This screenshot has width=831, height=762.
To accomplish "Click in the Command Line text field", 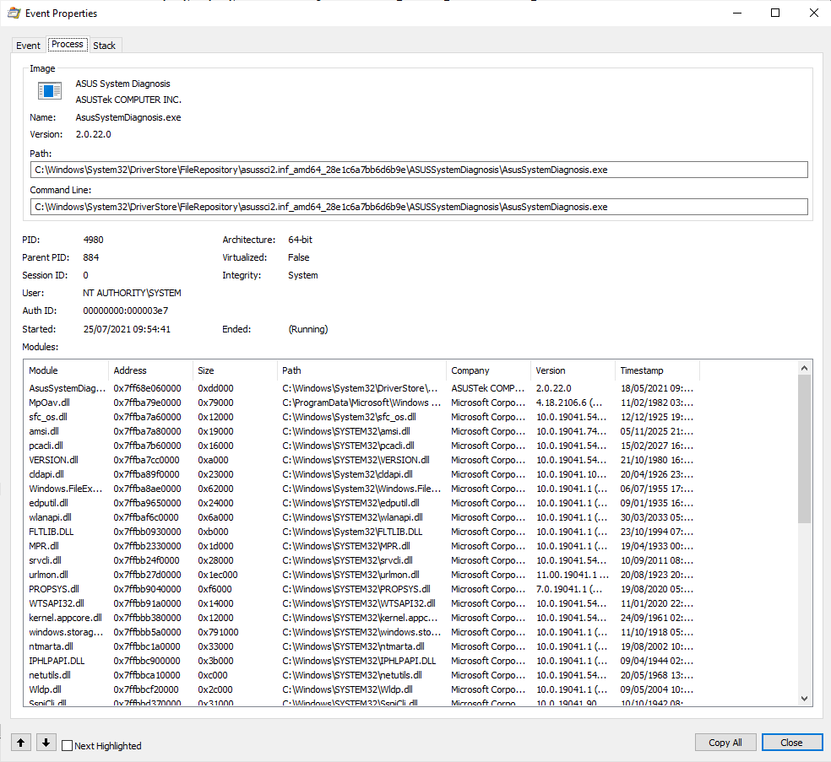I will 419,207.
